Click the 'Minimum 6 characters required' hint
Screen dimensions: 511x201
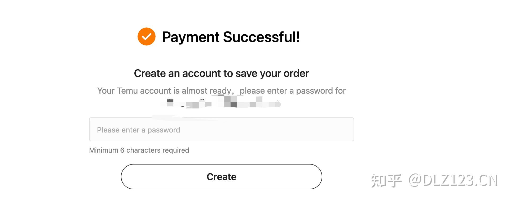click(139, 150)
